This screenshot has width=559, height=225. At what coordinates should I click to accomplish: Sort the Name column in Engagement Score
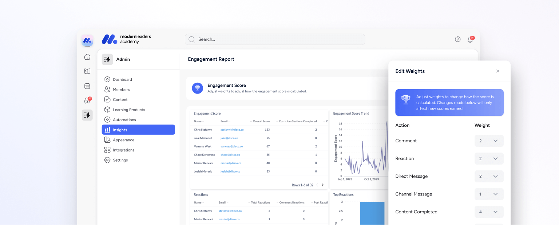click(x=198, y=121)
